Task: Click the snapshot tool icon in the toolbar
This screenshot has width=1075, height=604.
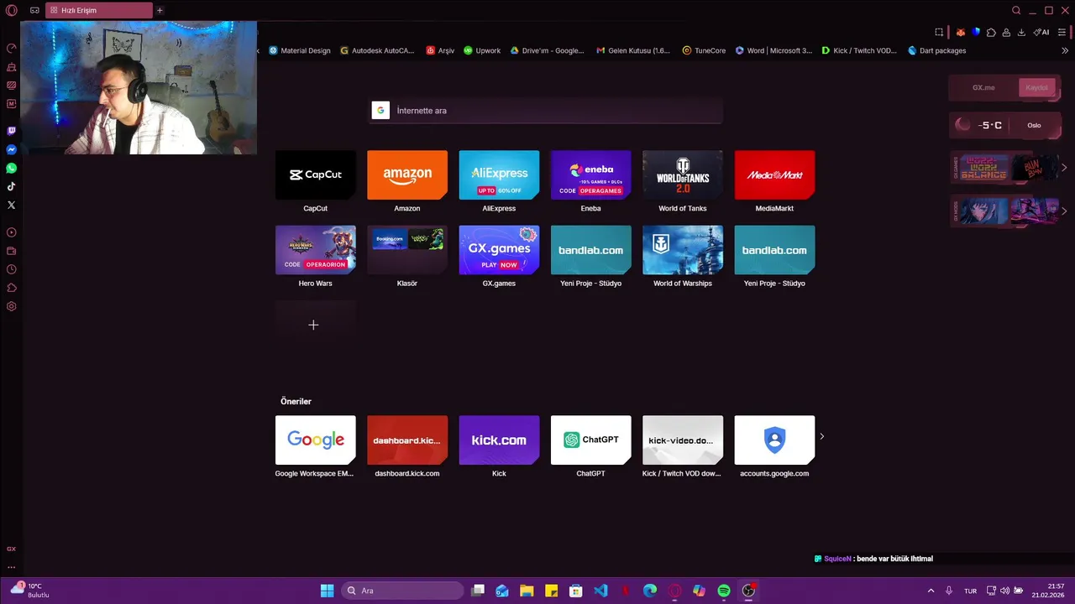Action: (939, 32)
